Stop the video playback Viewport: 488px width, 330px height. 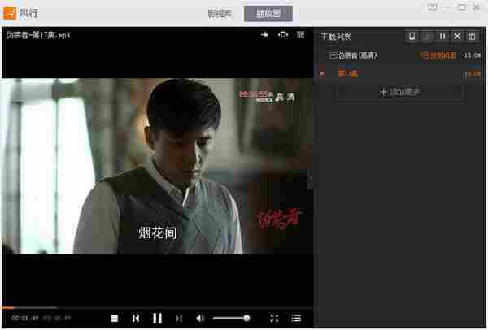[114, 318]
